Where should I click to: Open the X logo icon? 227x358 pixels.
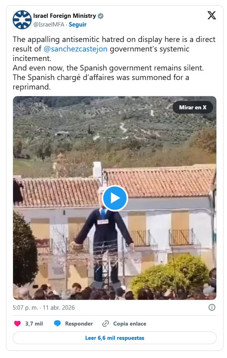[212, 15]
